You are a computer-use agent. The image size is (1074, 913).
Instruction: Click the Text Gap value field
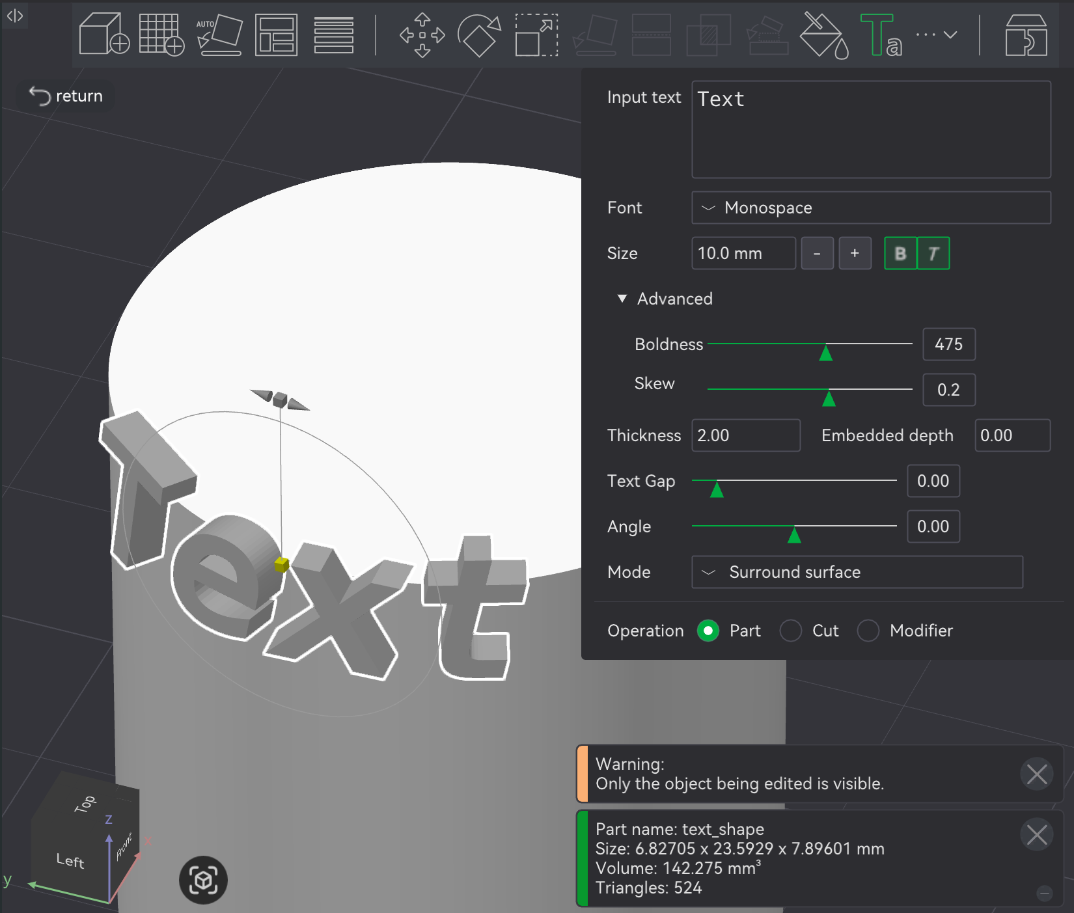(x=933, y=481)
